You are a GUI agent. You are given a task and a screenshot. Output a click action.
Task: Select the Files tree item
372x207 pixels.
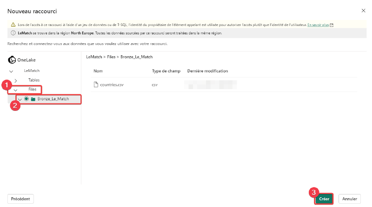pyautogui.click(x=32, y=89)
